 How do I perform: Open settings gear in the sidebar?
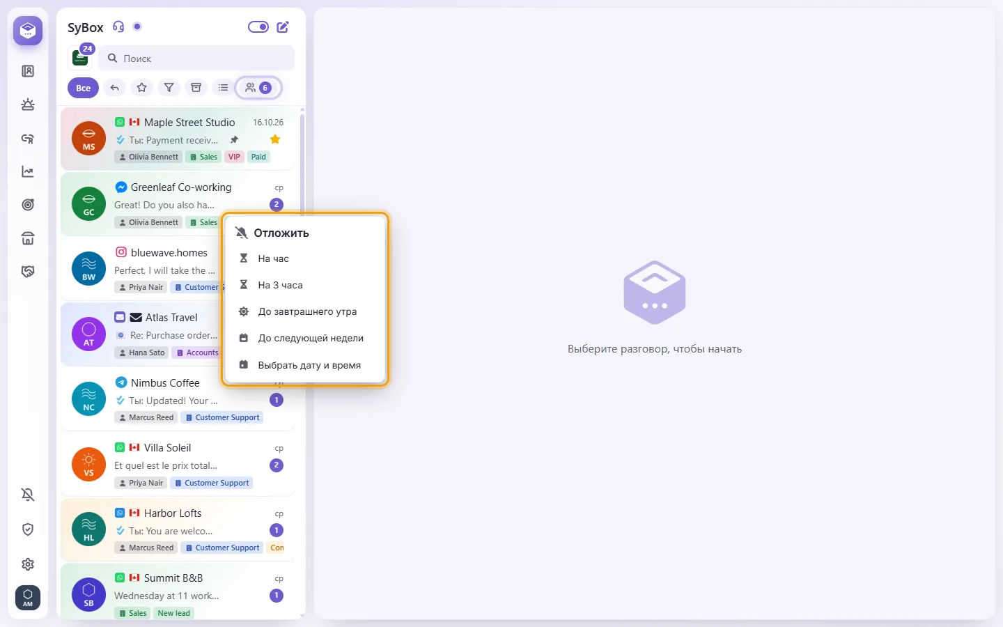pyautogui.click(x=28, y=564)
